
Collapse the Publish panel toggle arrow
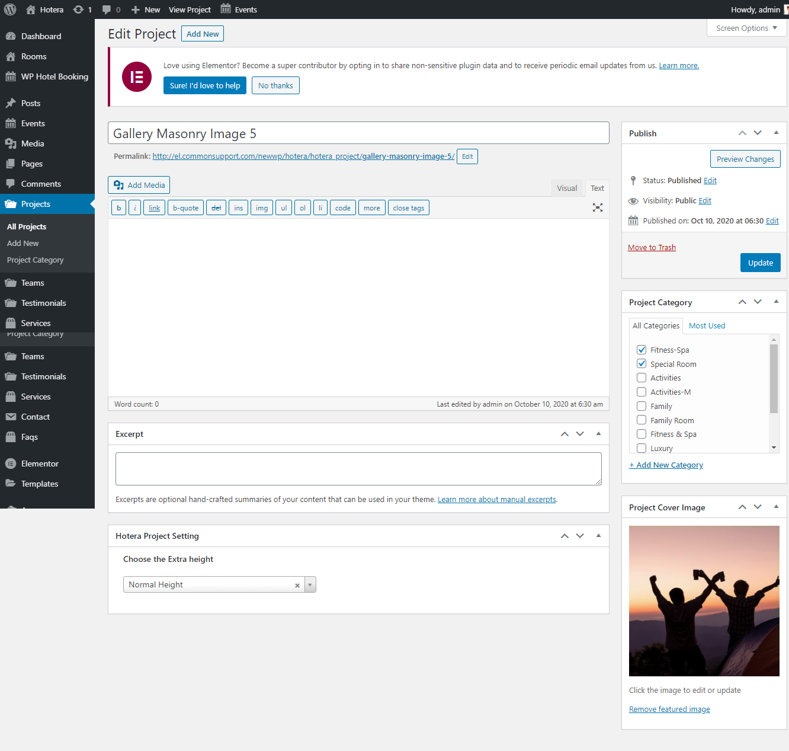[776, 133]
